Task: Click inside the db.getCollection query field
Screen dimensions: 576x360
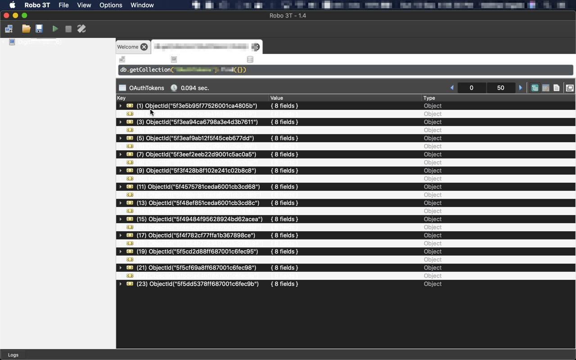Action: click(345, 70)
